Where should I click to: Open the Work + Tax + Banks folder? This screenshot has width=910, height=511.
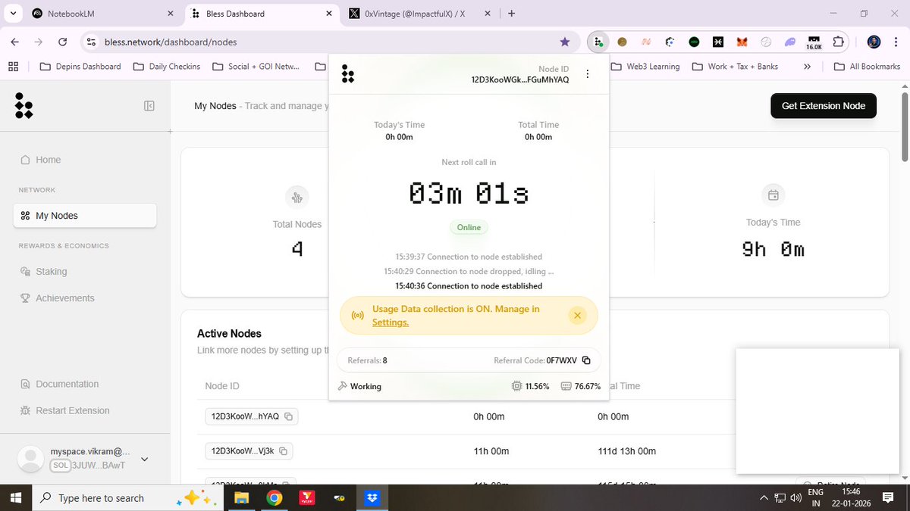point(735,67)
